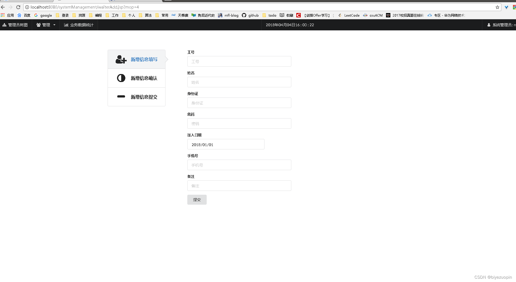Select the 新增信息确认 step

point(137,78)
